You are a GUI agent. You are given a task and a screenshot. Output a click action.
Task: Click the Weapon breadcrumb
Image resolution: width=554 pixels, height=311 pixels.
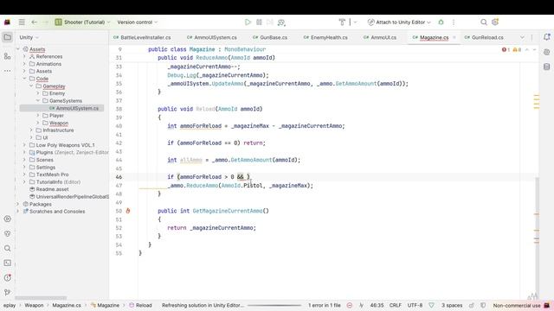point(34,305)
